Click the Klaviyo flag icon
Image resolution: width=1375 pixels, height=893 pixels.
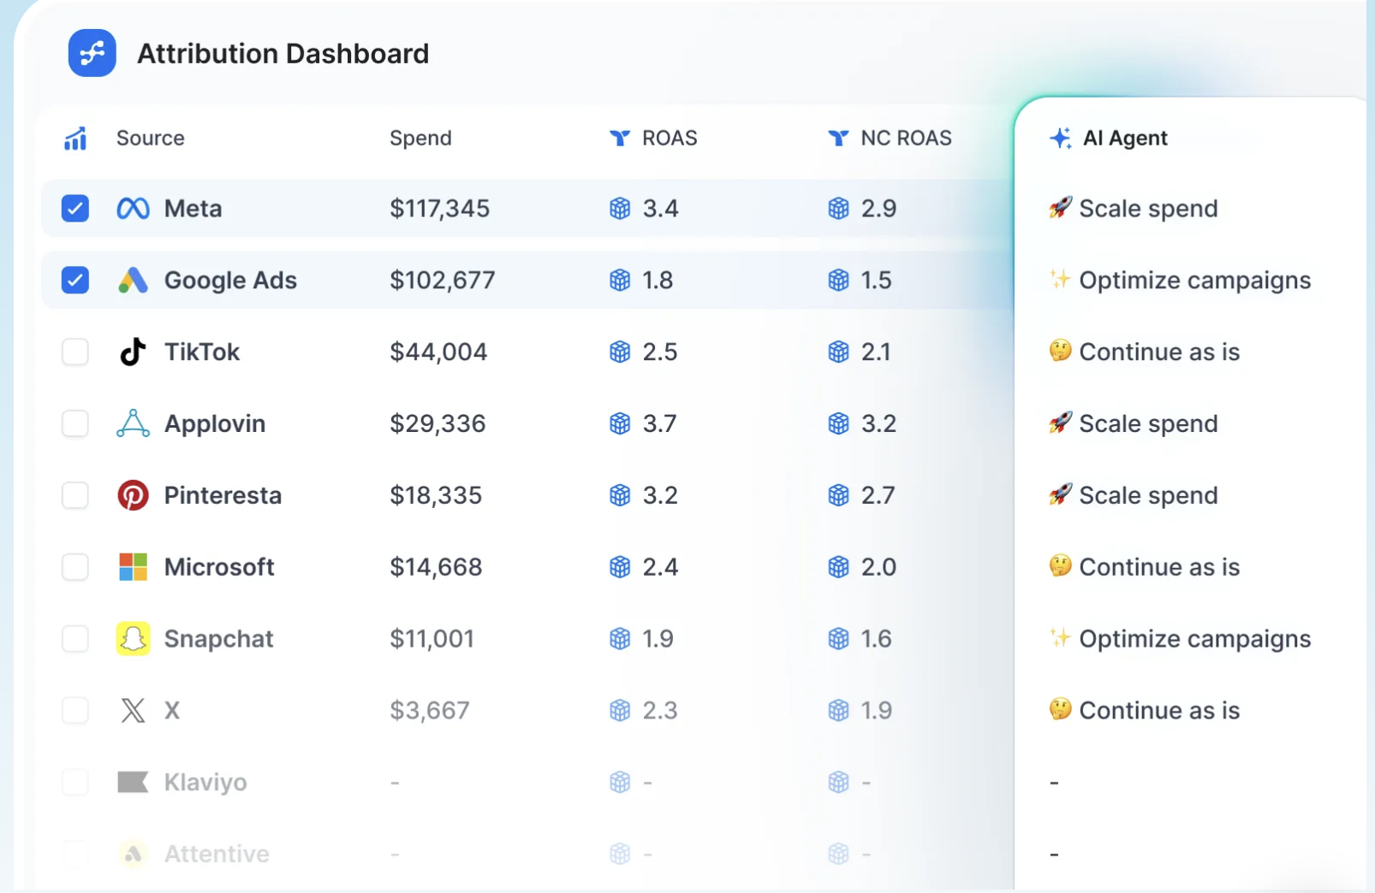coord(133,782)
